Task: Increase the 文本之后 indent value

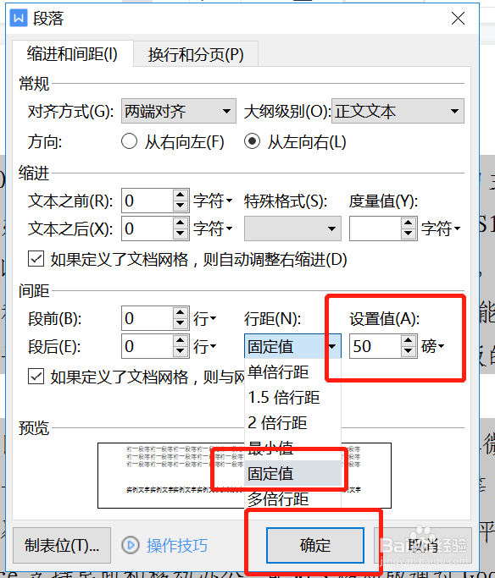Action: [181, 223]
